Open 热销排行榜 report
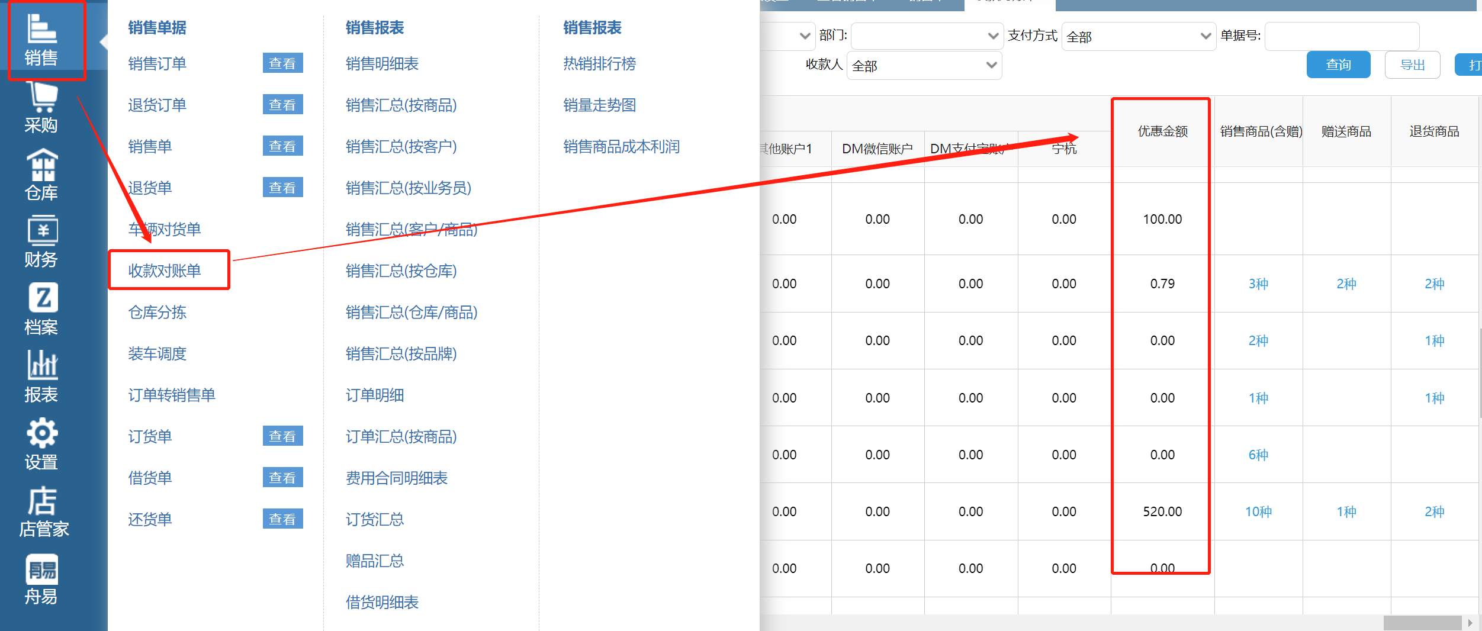The width and height of the screenshot is (1482, 631). tap(600, 63)
